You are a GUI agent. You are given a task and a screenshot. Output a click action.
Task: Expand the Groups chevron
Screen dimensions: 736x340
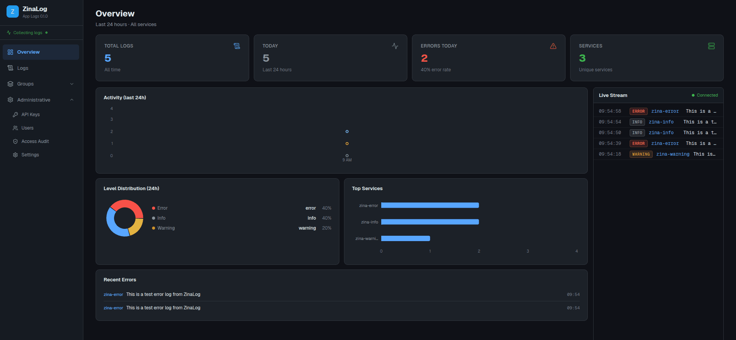[x=72, y=84]
